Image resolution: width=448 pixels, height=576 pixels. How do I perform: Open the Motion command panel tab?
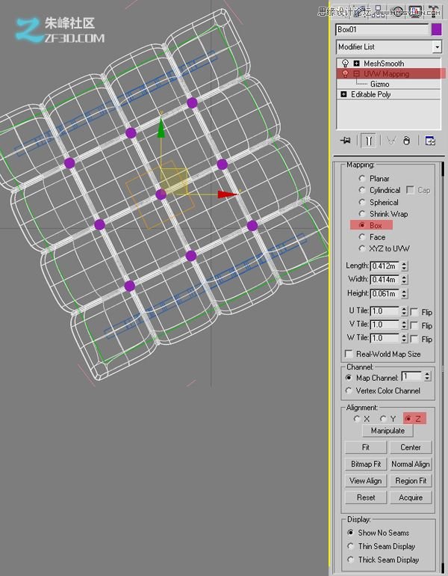pyautogui.click(x=398, y=11)
